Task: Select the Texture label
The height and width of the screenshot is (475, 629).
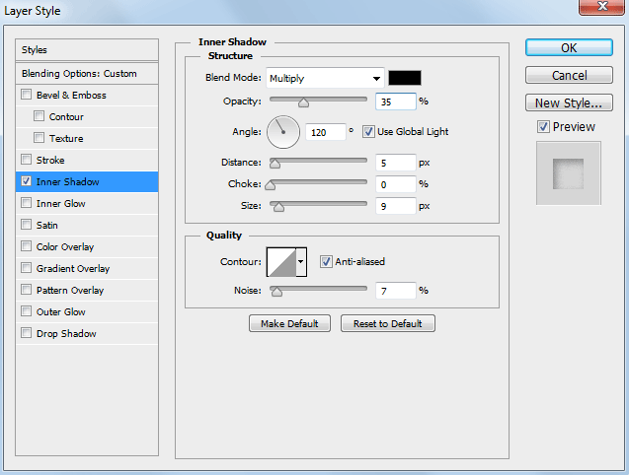Action: tap(66, 139)
